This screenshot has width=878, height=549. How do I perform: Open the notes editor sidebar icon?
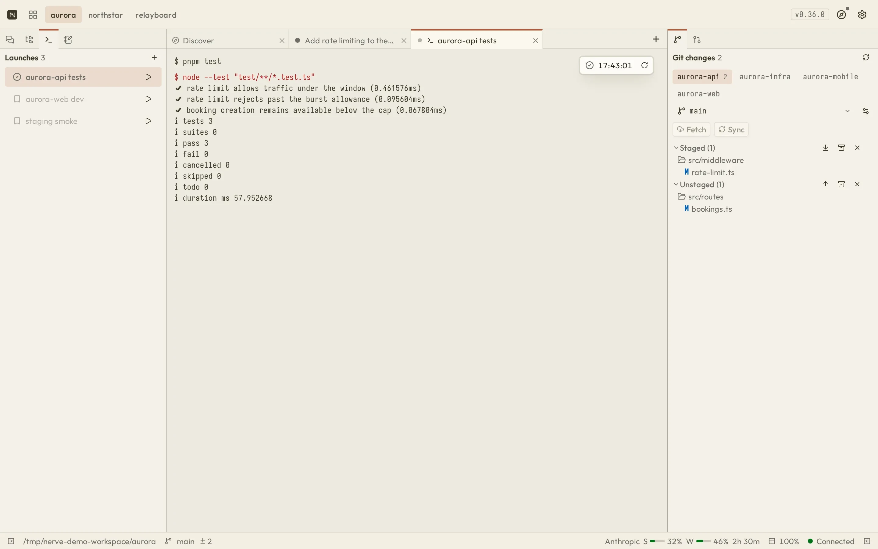[68, 40]
